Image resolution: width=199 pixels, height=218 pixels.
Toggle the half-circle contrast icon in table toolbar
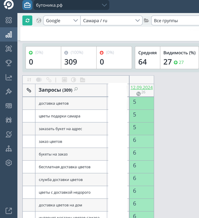73,80
